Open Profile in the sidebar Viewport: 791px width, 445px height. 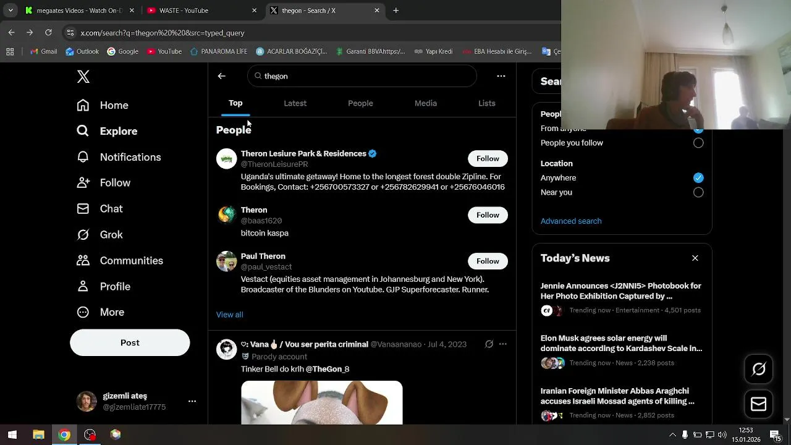[x=103, y=287]
